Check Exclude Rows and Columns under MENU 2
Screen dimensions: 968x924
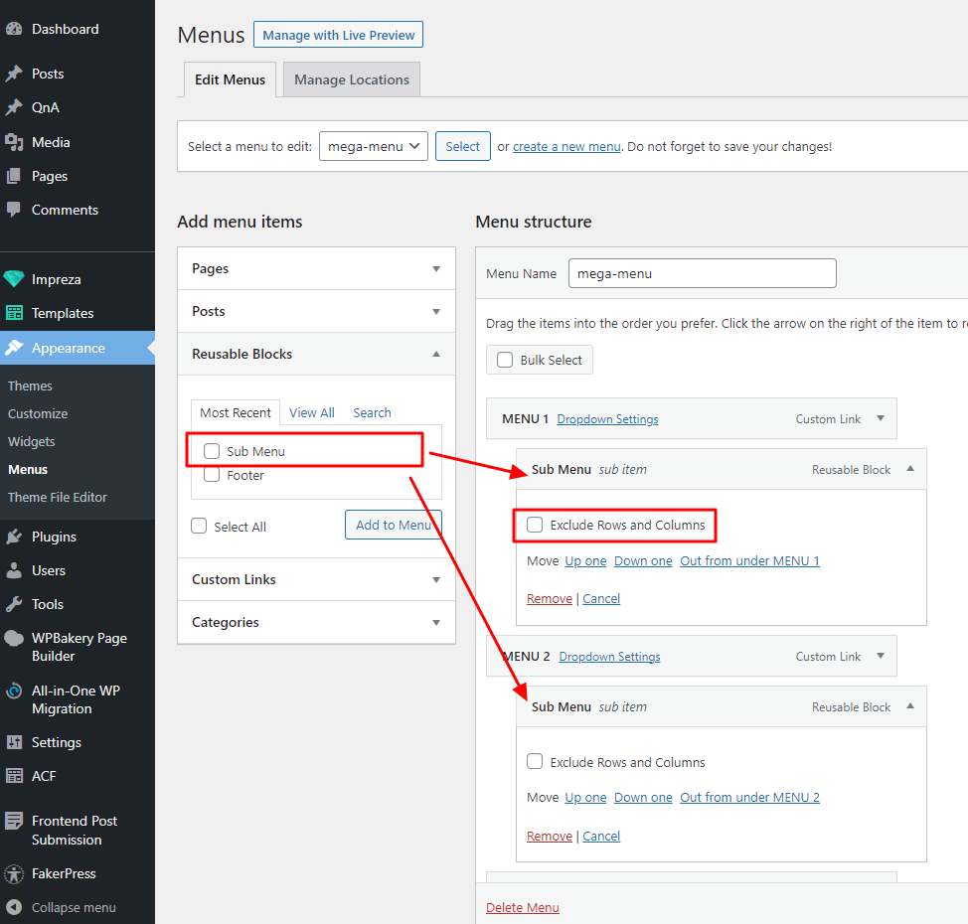point(535,761)
